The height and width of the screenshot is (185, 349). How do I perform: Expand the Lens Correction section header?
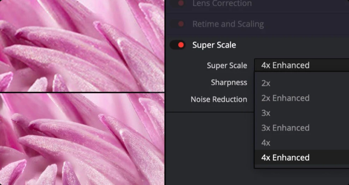pyautogui.click(x=222, y=4)
